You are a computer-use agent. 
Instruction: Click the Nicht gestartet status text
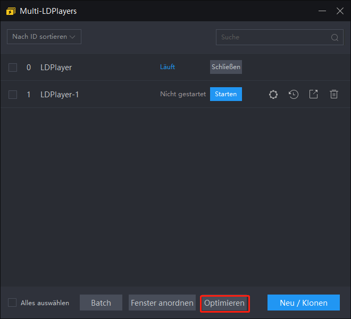tap(183, 94)
